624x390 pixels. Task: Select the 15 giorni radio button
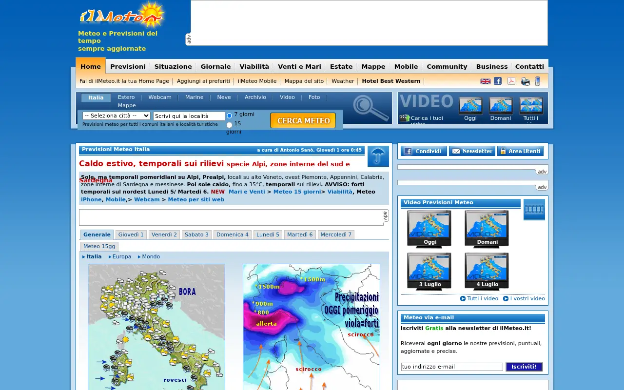[x=229, y=125]
